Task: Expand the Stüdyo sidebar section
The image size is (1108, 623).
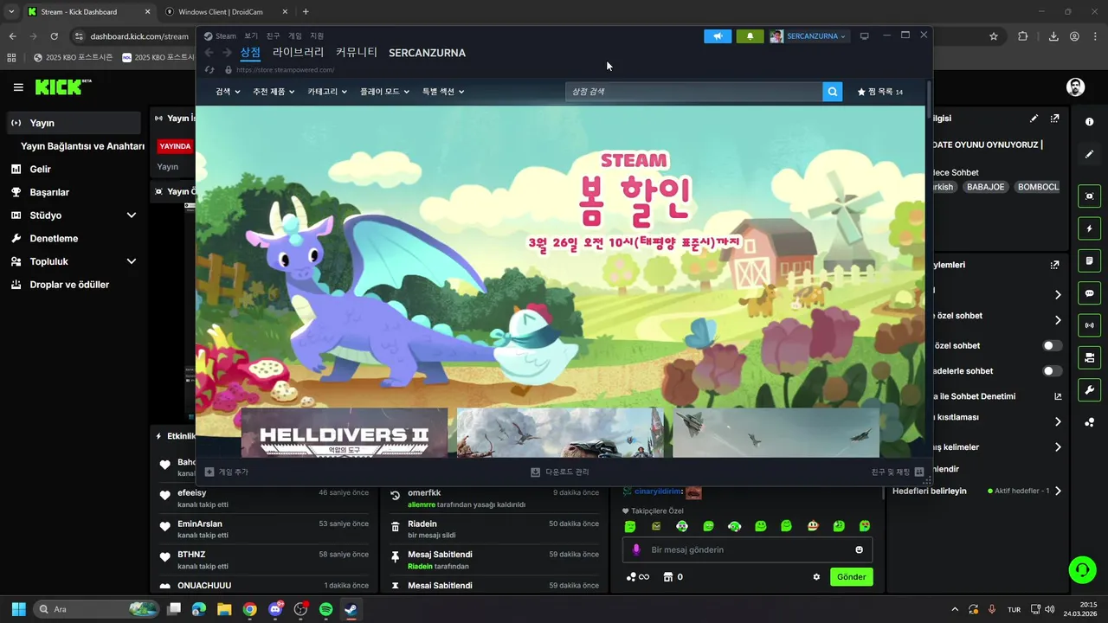Action: coord(132,215)
